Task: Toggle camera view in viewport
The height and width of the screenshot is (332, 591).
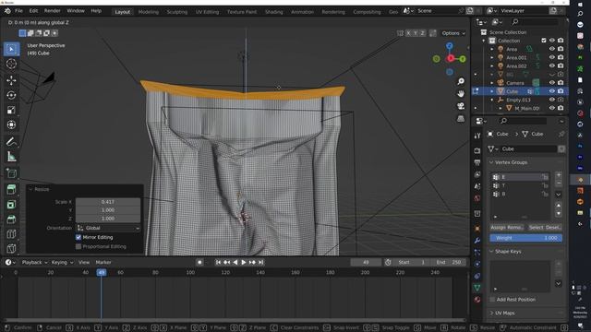Action: (461, 106)
